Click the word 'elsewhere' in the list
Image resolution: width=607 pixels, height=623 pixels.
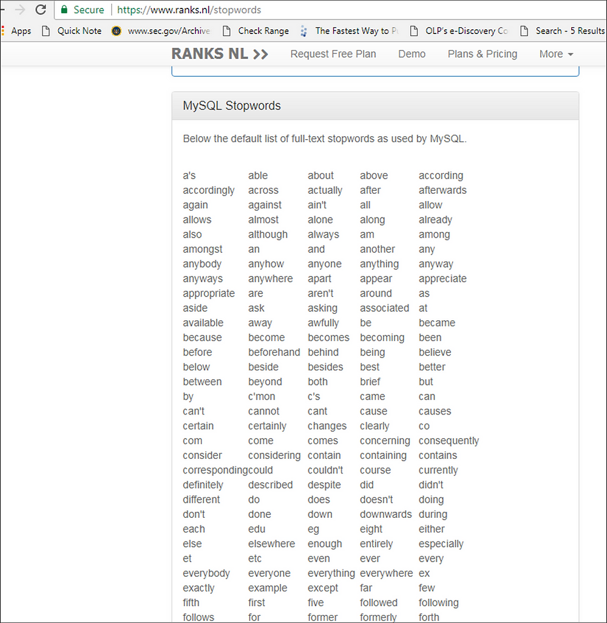tap(272, 544)
